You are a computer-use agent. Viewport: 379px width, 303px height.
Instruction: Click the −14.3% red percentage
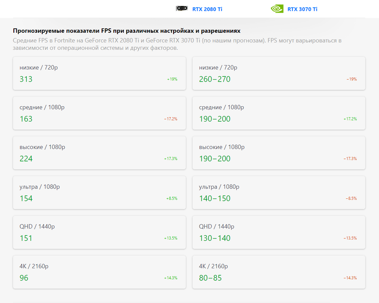point(350,278)
